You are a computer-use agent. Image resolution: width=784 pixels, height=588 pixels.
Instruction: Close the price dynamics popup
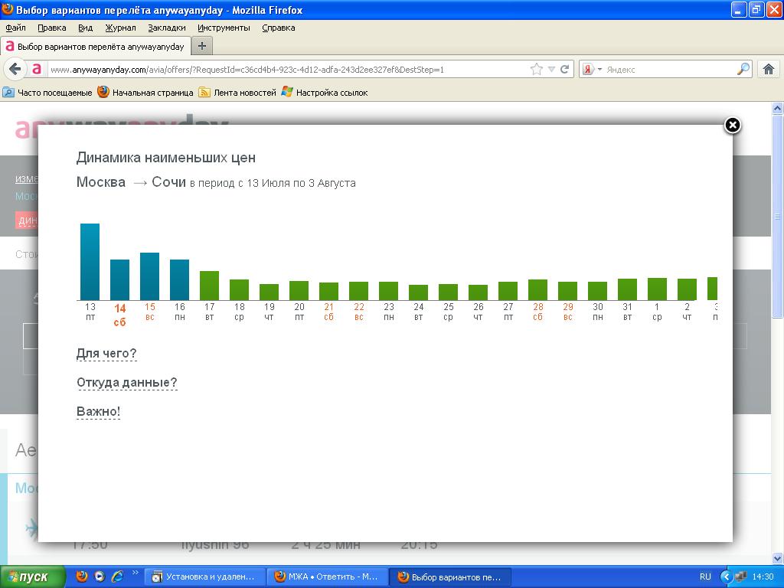pos(733,126)
